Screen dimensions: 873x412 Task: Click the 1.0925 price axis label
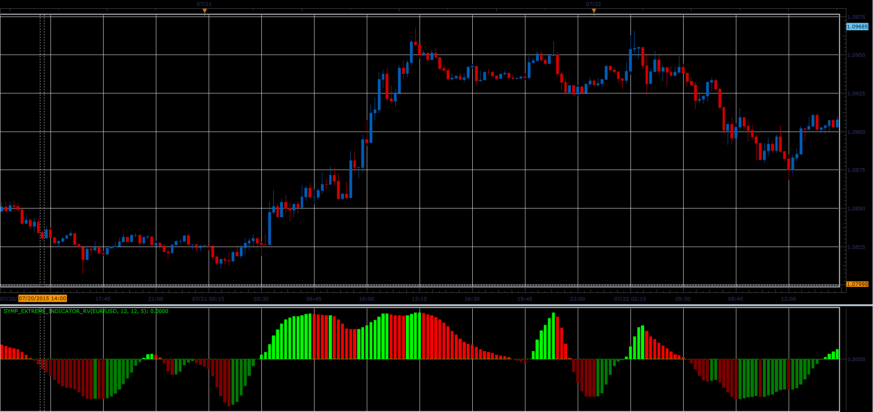[x=856, y=93]
